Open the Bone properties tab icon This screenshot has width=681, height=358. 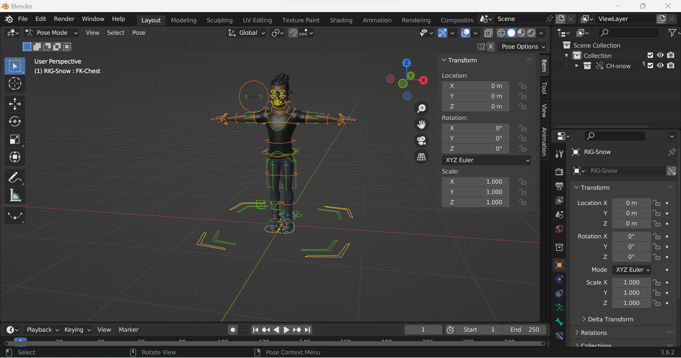pyautogui.click(x=559, y=322)
